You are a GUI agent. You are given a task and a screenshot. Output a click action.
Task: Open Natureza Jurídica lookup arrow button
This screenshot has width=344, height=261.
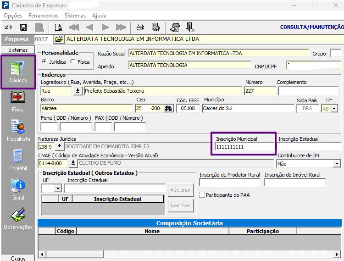coord(59,146)
